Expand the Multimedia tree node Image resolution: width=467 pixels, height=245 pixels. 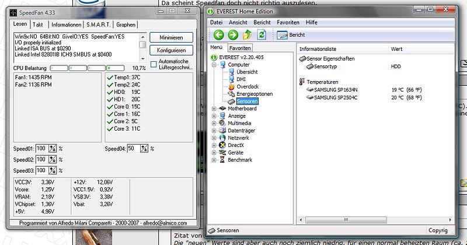point(214,123)
